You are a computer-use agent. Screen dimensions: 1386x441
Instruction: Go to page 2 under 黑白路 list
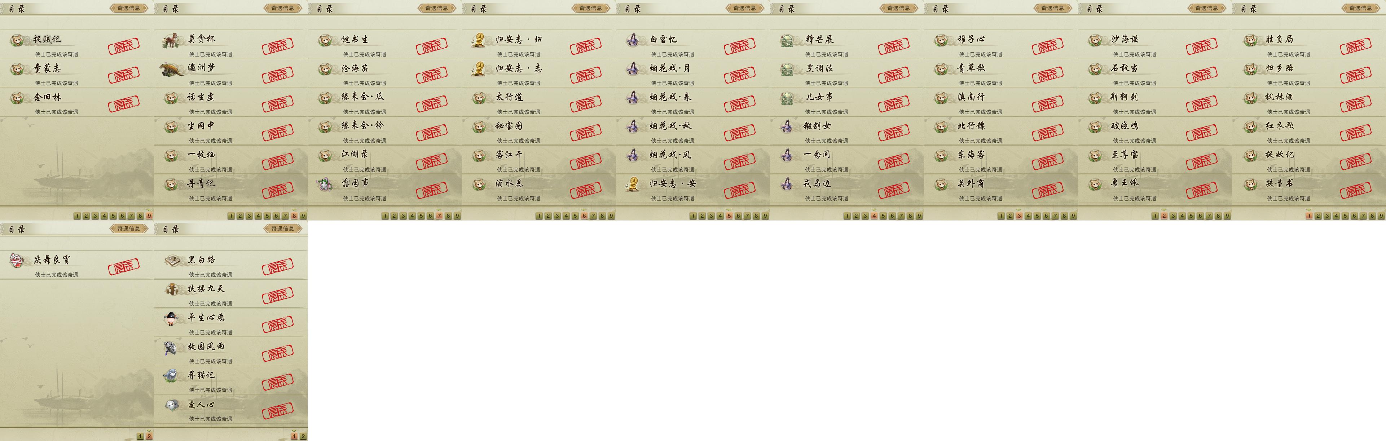coord(303,436)
